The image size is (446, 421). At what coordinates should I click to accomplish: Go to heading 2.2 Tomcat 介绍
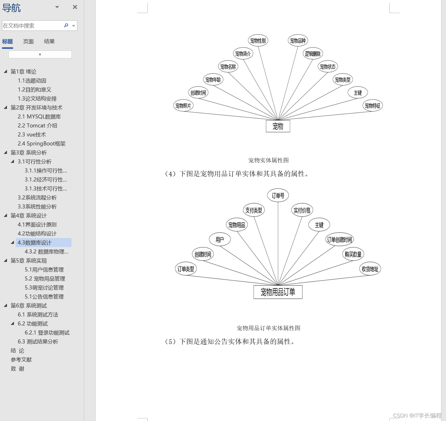pyautogui.click(x=38, y=125)
